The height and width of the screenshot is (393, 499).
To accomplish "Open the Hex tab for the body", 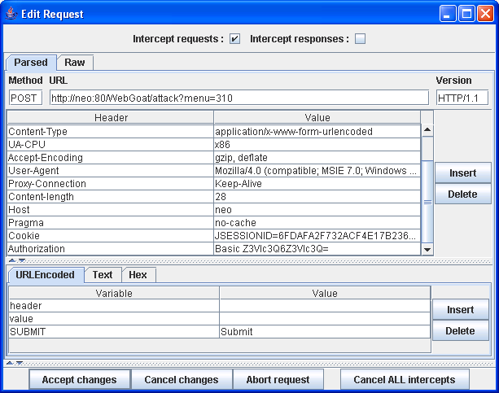I will pos(138,275).
